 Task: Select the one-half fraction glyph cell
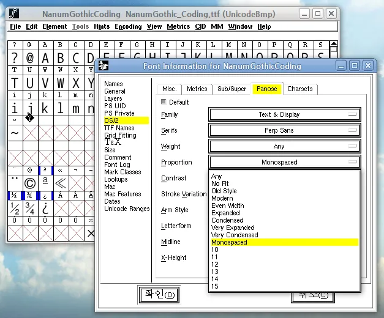coord(15,209)
